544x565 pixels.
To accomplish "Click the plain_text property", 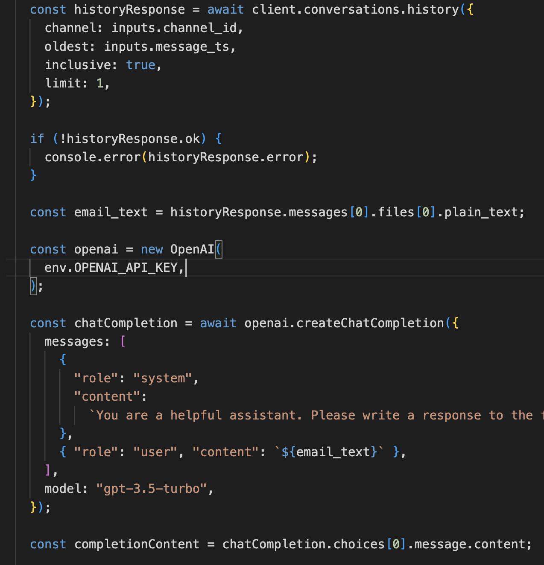I will tap(481, 212).
